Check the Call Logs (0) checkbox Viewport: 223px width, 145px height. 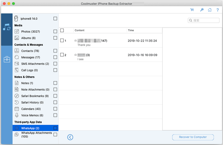(x=55, y=70)
